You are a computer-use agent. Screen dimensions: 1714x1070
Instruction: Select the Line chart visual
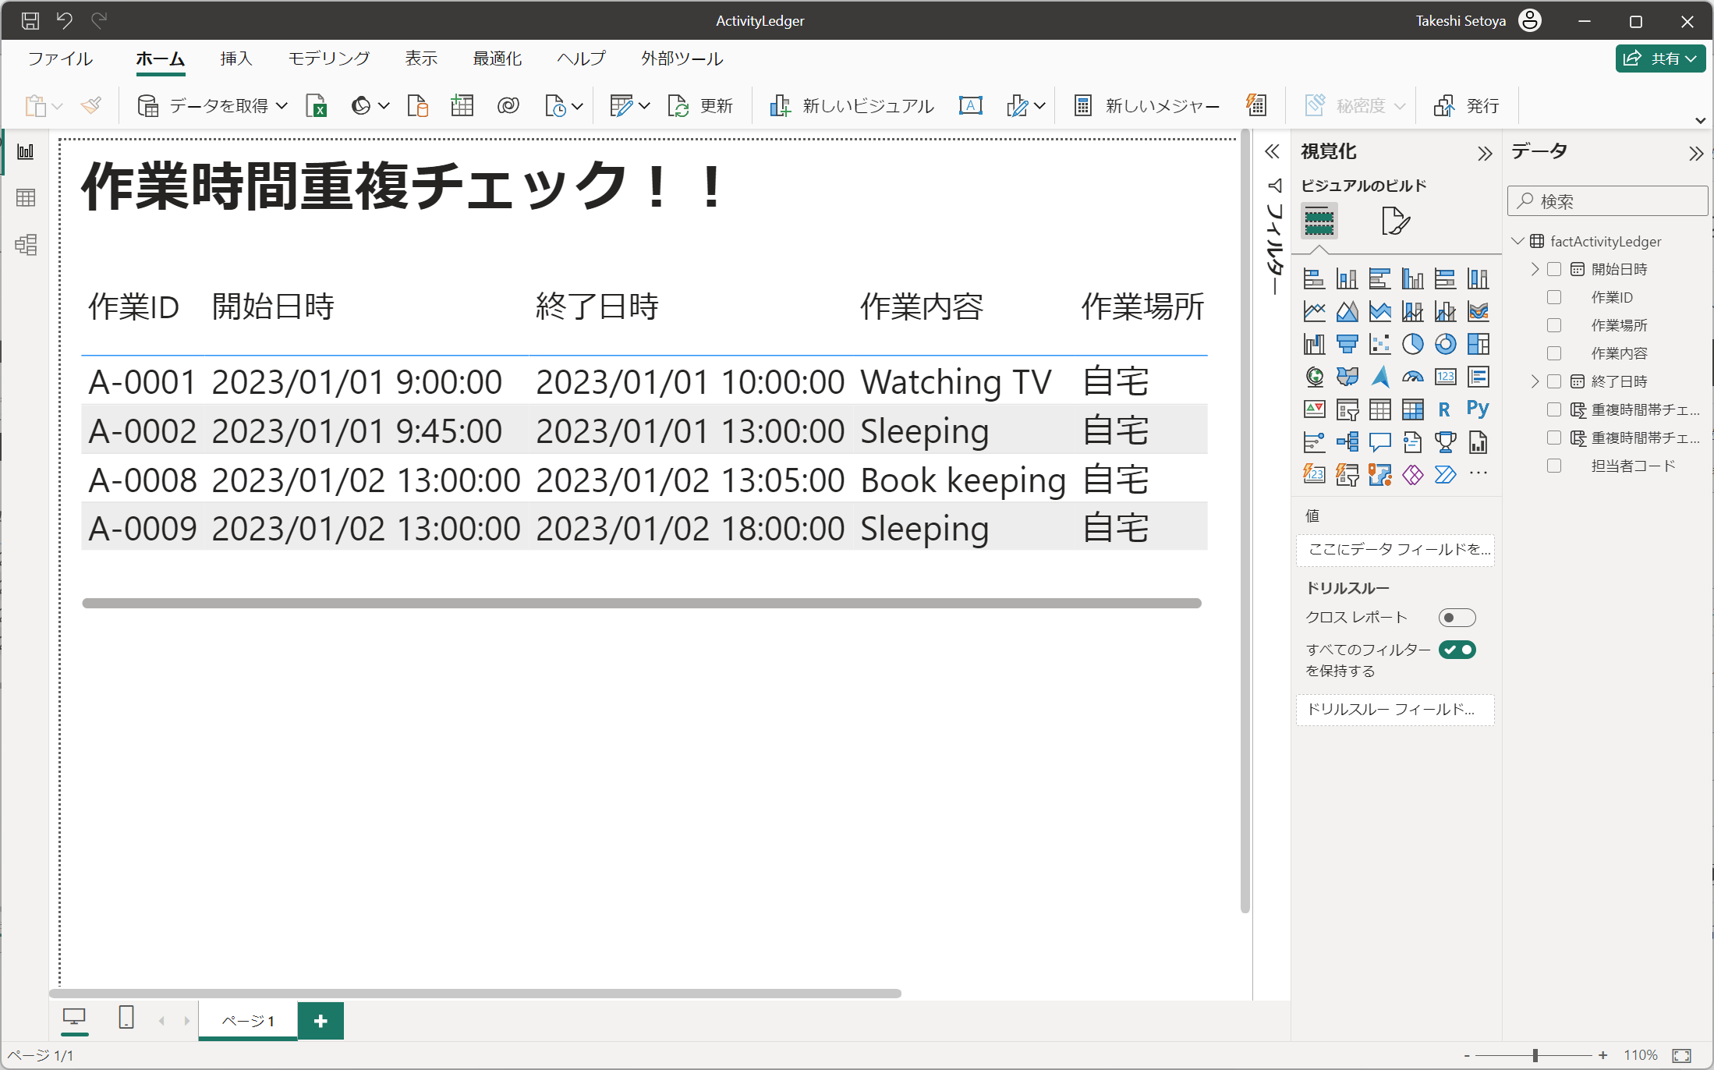pos(1314,311)
